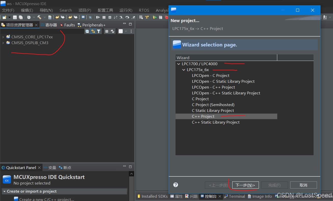Click the Save All toolbar icon
The image size is (333, 201).
click(x=21, y=17)
